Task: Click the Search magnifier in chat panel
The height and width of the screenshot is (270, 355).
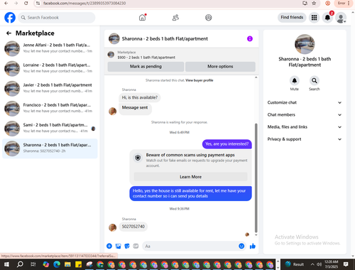Action: coord(315,81)
